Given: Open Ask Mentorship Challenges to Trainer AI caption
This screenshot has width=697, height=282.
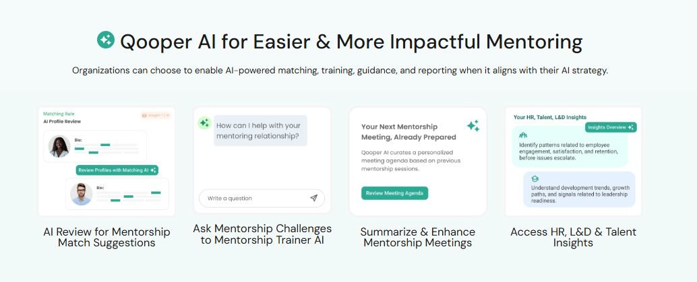Looking at the screenshot, I should click(x=262, y=234).
